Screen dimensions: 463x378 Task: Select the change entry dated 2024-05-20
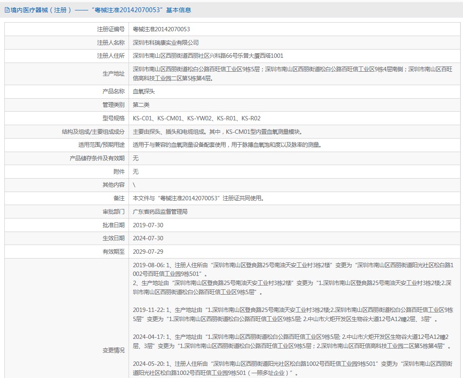click(292, 368)
